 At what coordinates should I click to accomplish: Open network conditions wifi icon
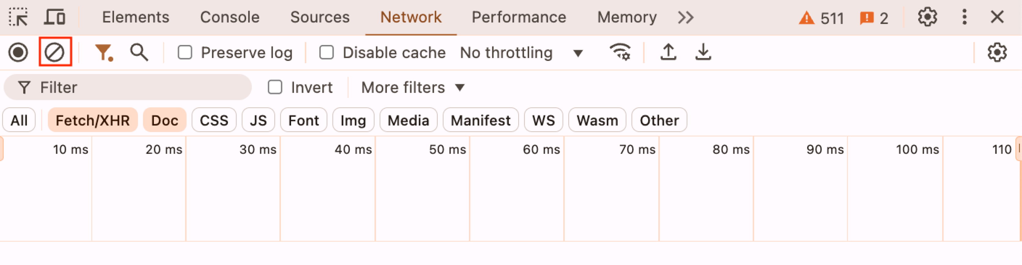click(x=620, y=52)
